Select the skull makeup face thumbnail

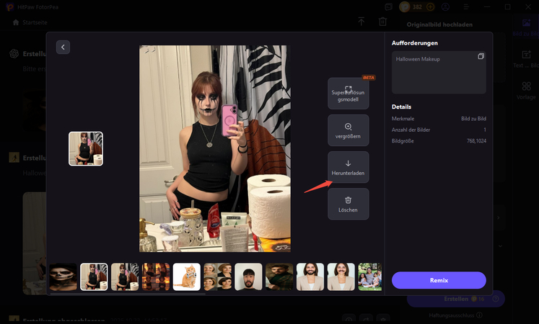click(x=63, y=276)
